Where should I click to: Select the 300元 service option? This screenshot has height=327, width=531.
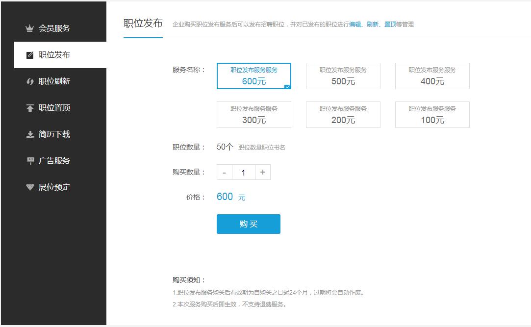click(x=253, y=114)
